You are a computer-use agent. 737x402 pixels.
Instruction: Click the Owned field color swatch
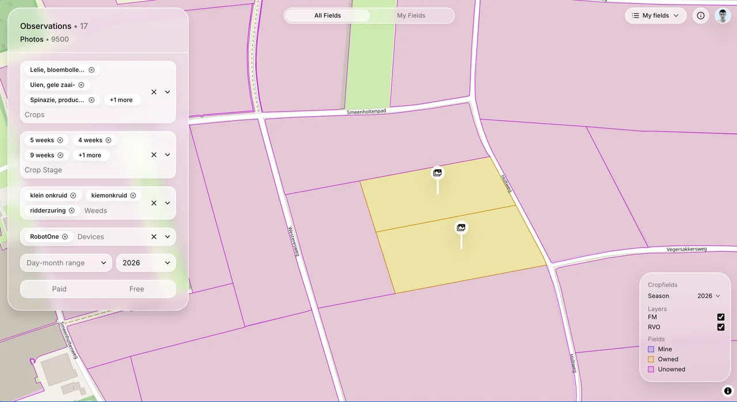click(651, 359)
